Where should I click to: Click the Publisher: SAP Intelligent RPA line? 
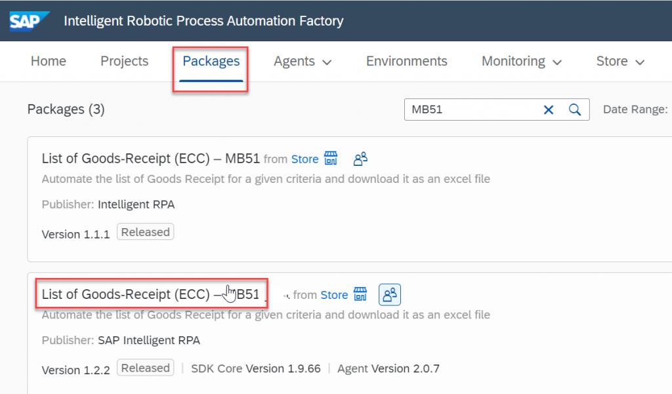121,340
